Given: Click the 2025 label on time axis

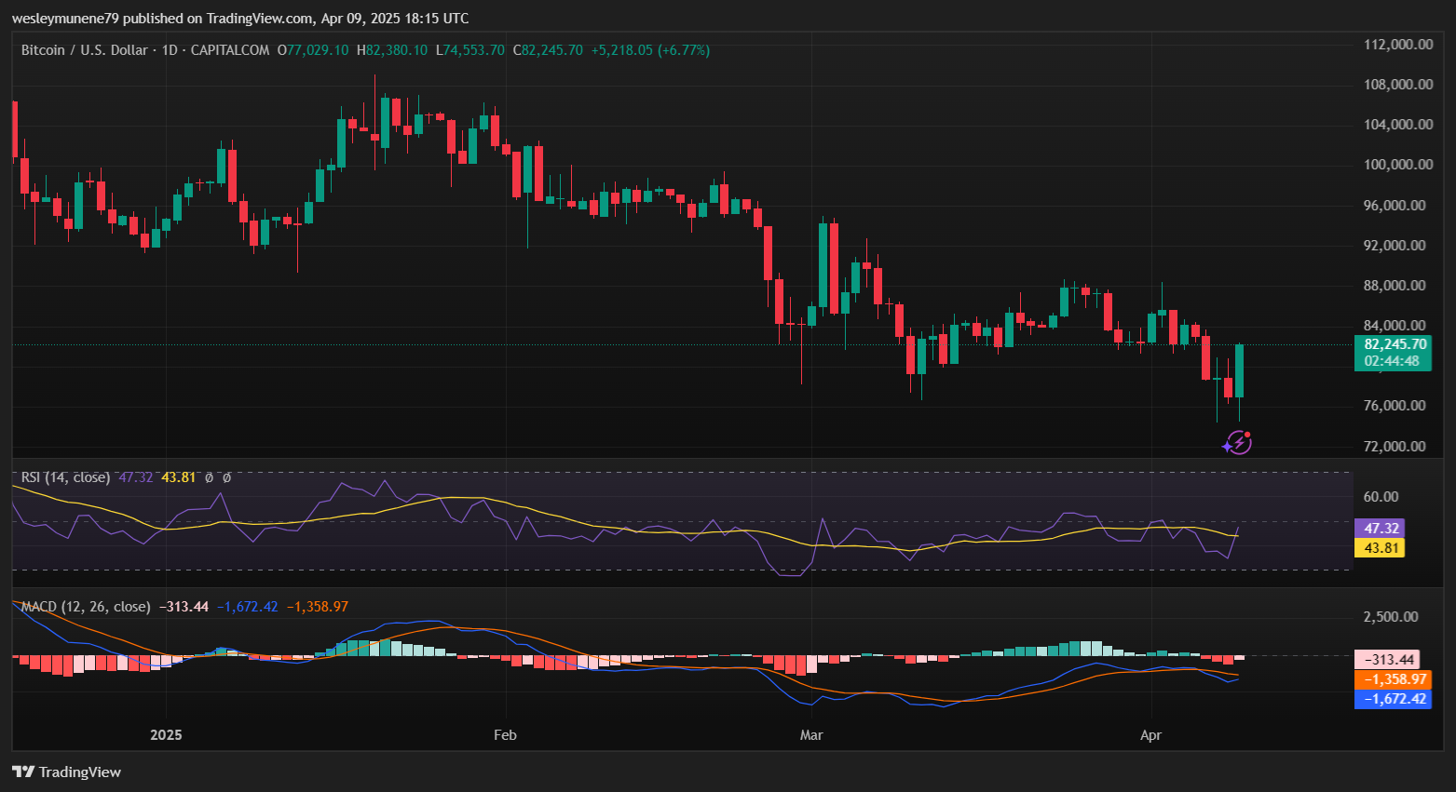Looking at the screenshot, I should (x=166, y=735).
